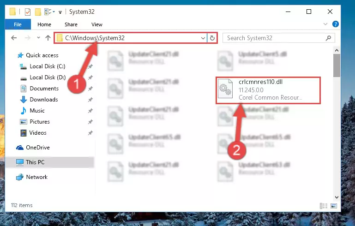
Task: Click the pin icon next to Pictures
Action: [90, 122]
